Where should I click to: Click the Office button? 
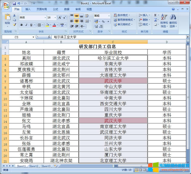tap(5, 5)
